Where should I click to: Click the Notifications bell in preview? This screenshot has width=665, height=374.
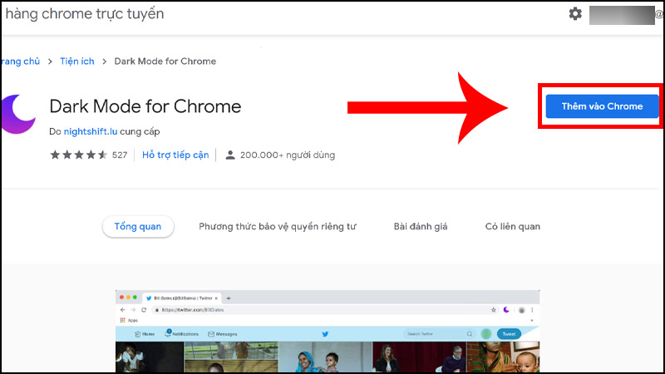[168, 334]
